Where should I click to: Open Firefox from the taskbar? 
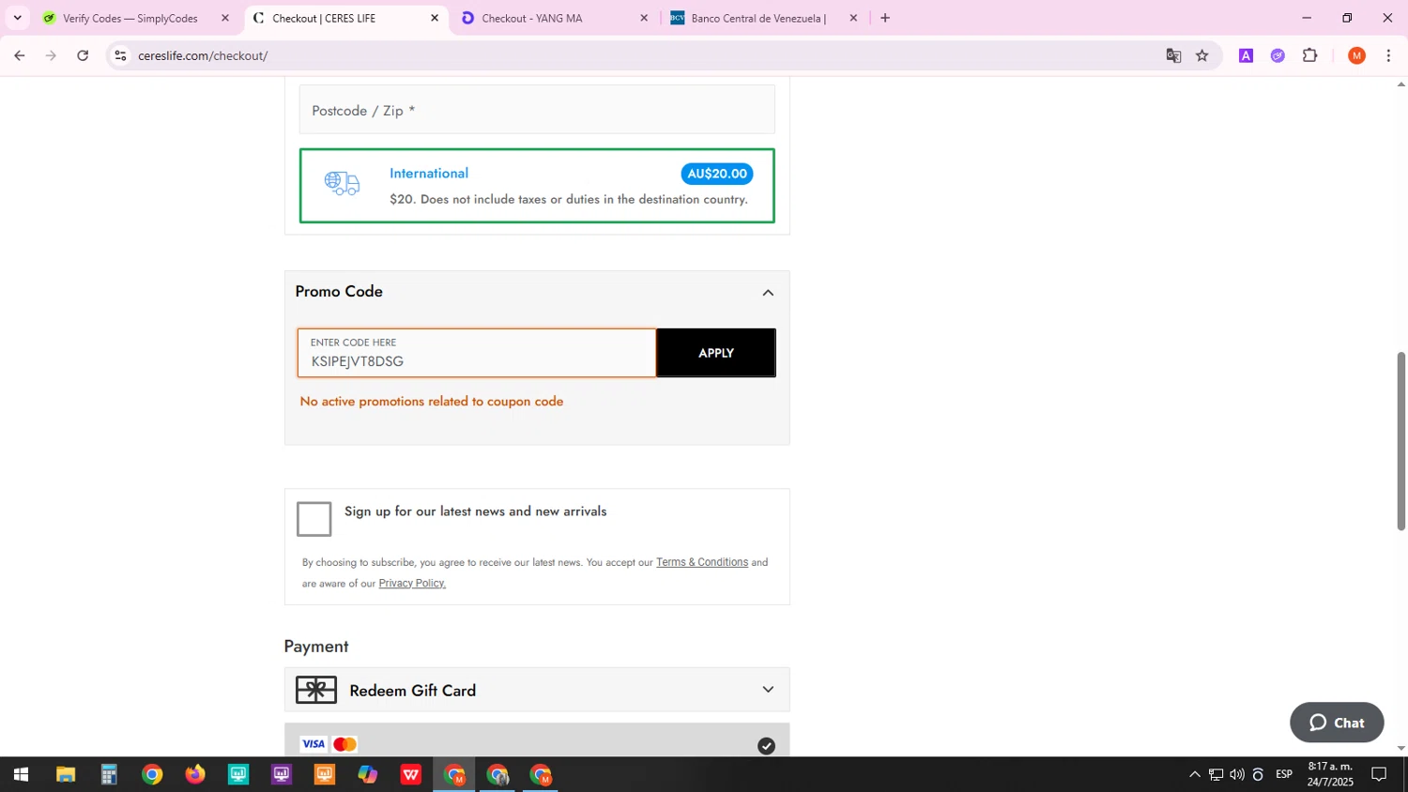pos(195,775)
